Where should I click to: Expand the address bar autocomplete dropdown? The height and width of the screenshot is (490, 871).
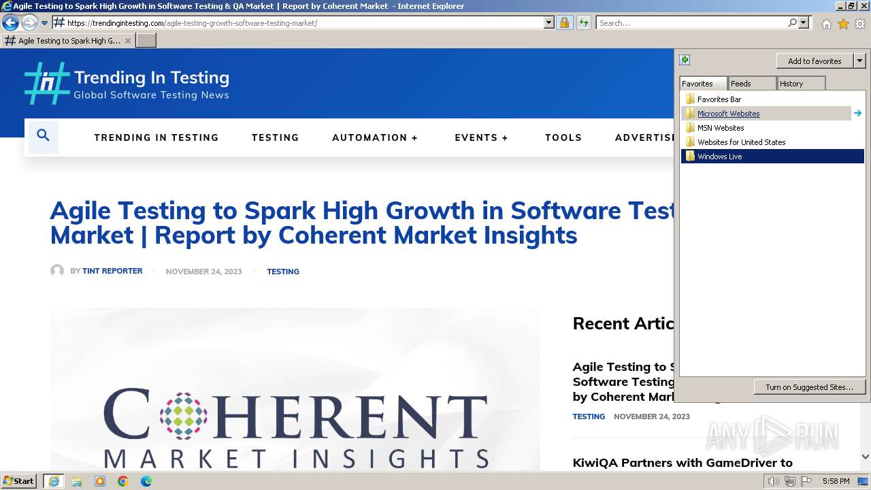tap(549, 23)
